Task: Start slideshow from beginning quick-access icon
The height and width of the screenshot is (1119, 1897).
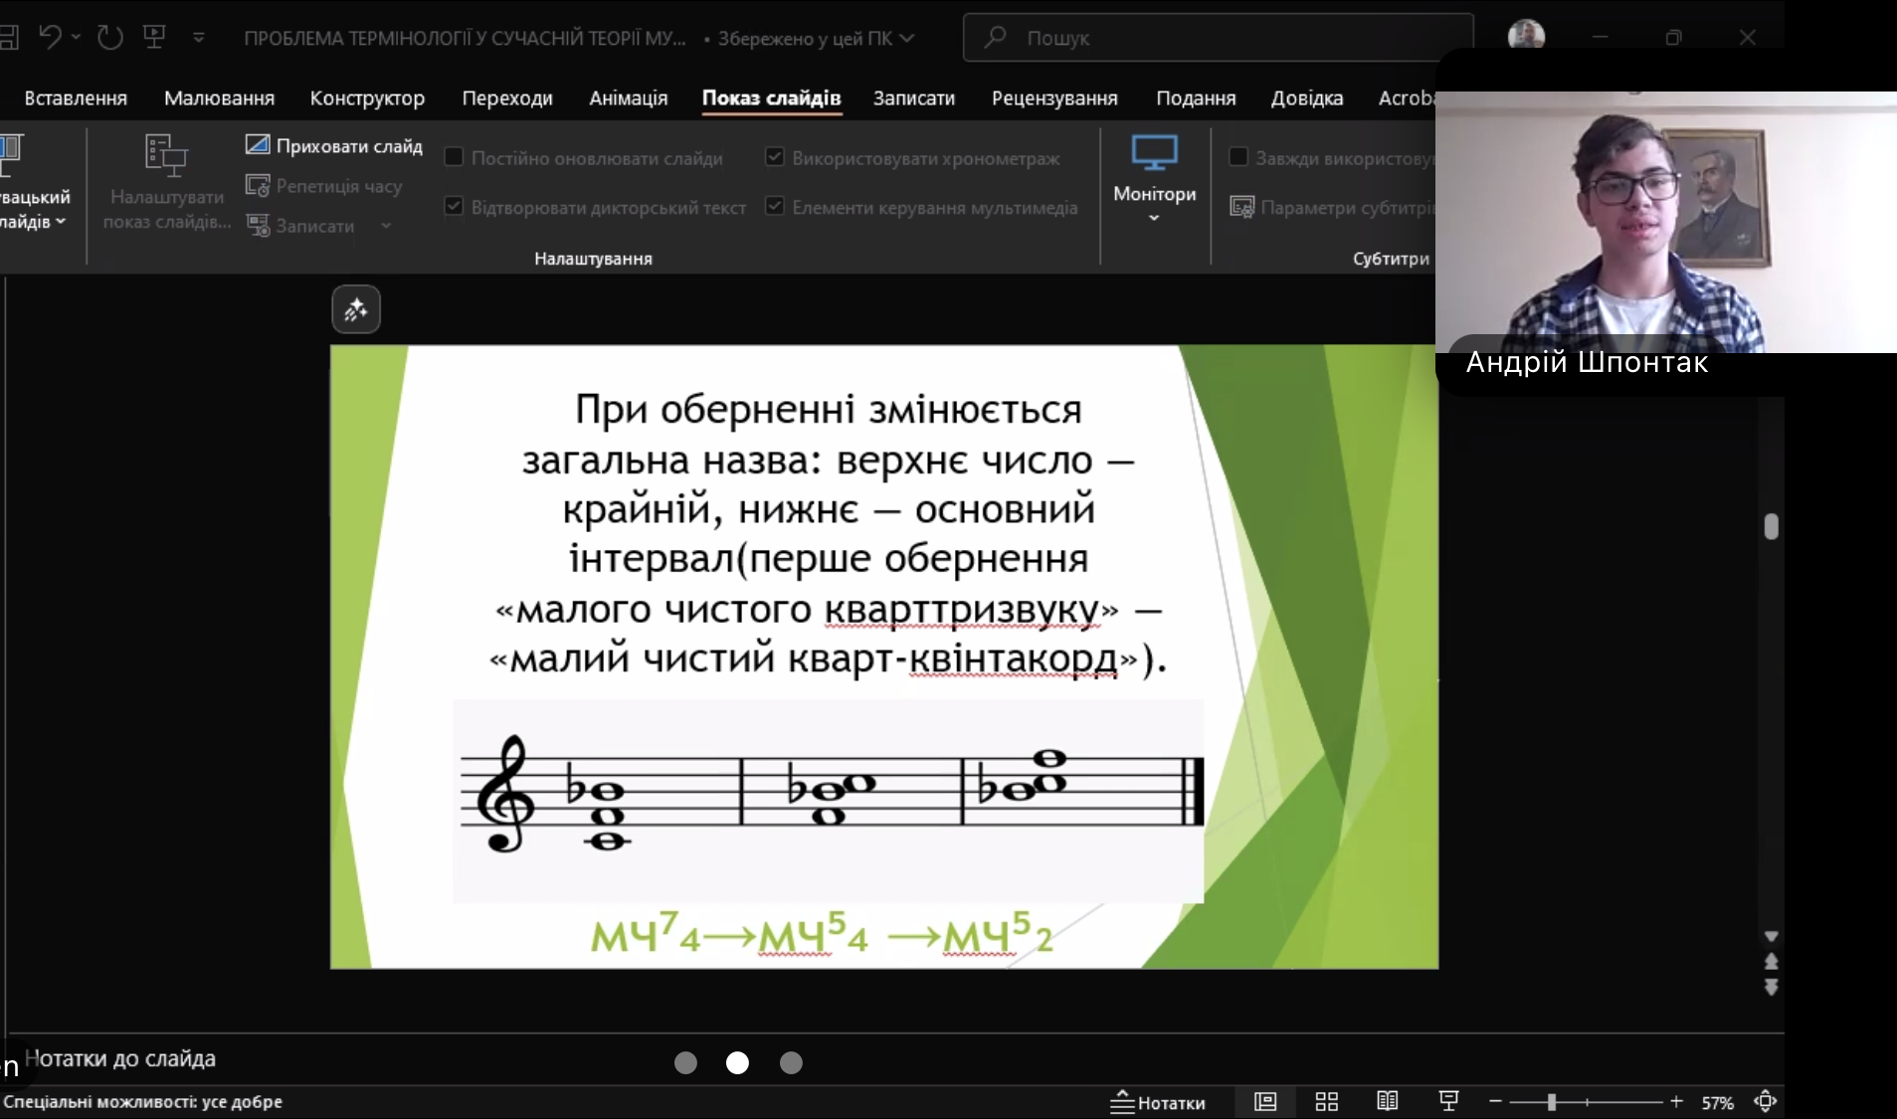Action: click(x=154, y=37)
